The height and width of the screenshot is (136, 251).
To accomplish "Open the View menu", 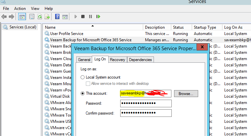I will 35,8.
